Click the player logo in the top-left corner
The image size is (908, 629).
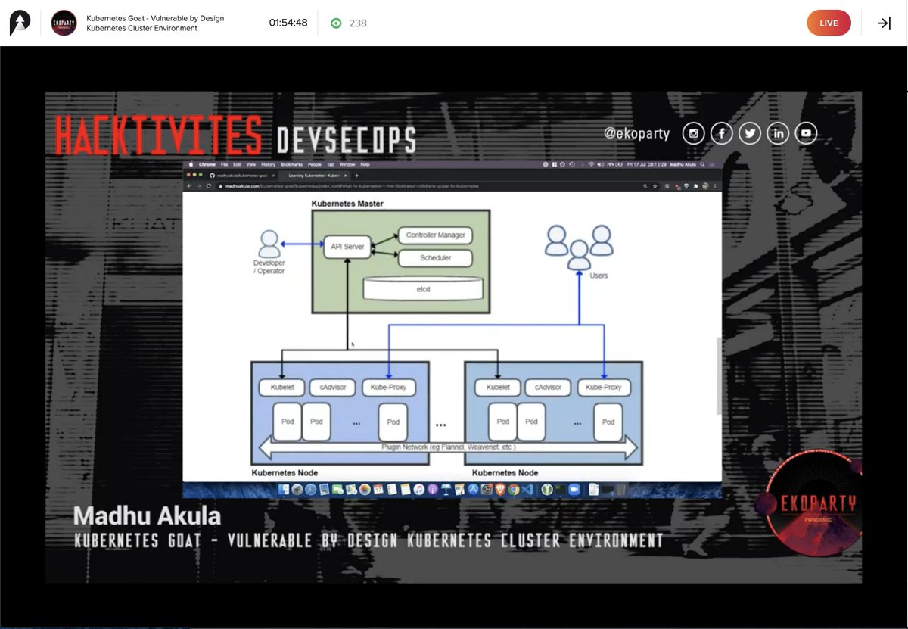20,23
